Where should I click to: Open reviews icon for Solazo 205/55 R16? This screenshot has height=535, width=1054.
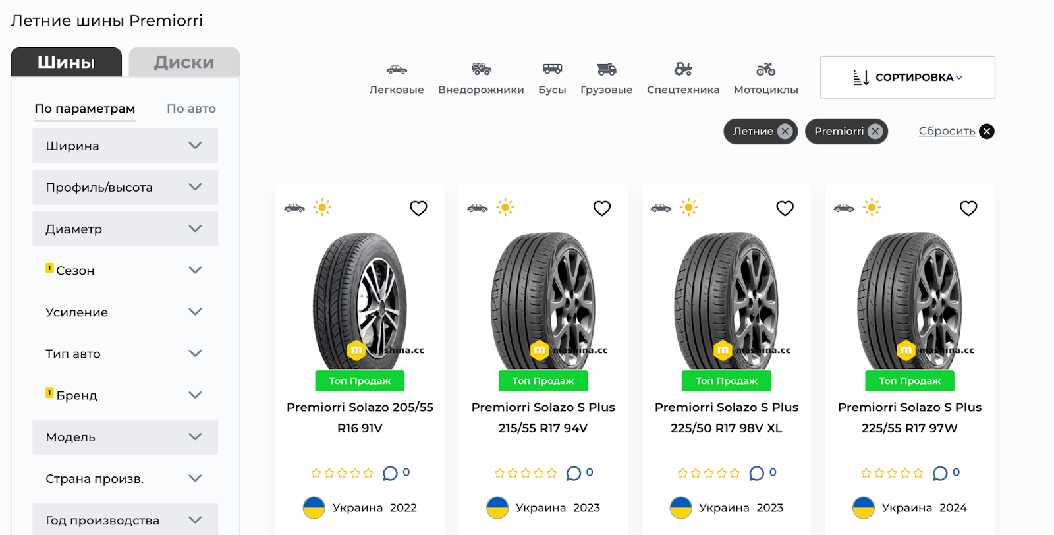click(x=391, y=473)
